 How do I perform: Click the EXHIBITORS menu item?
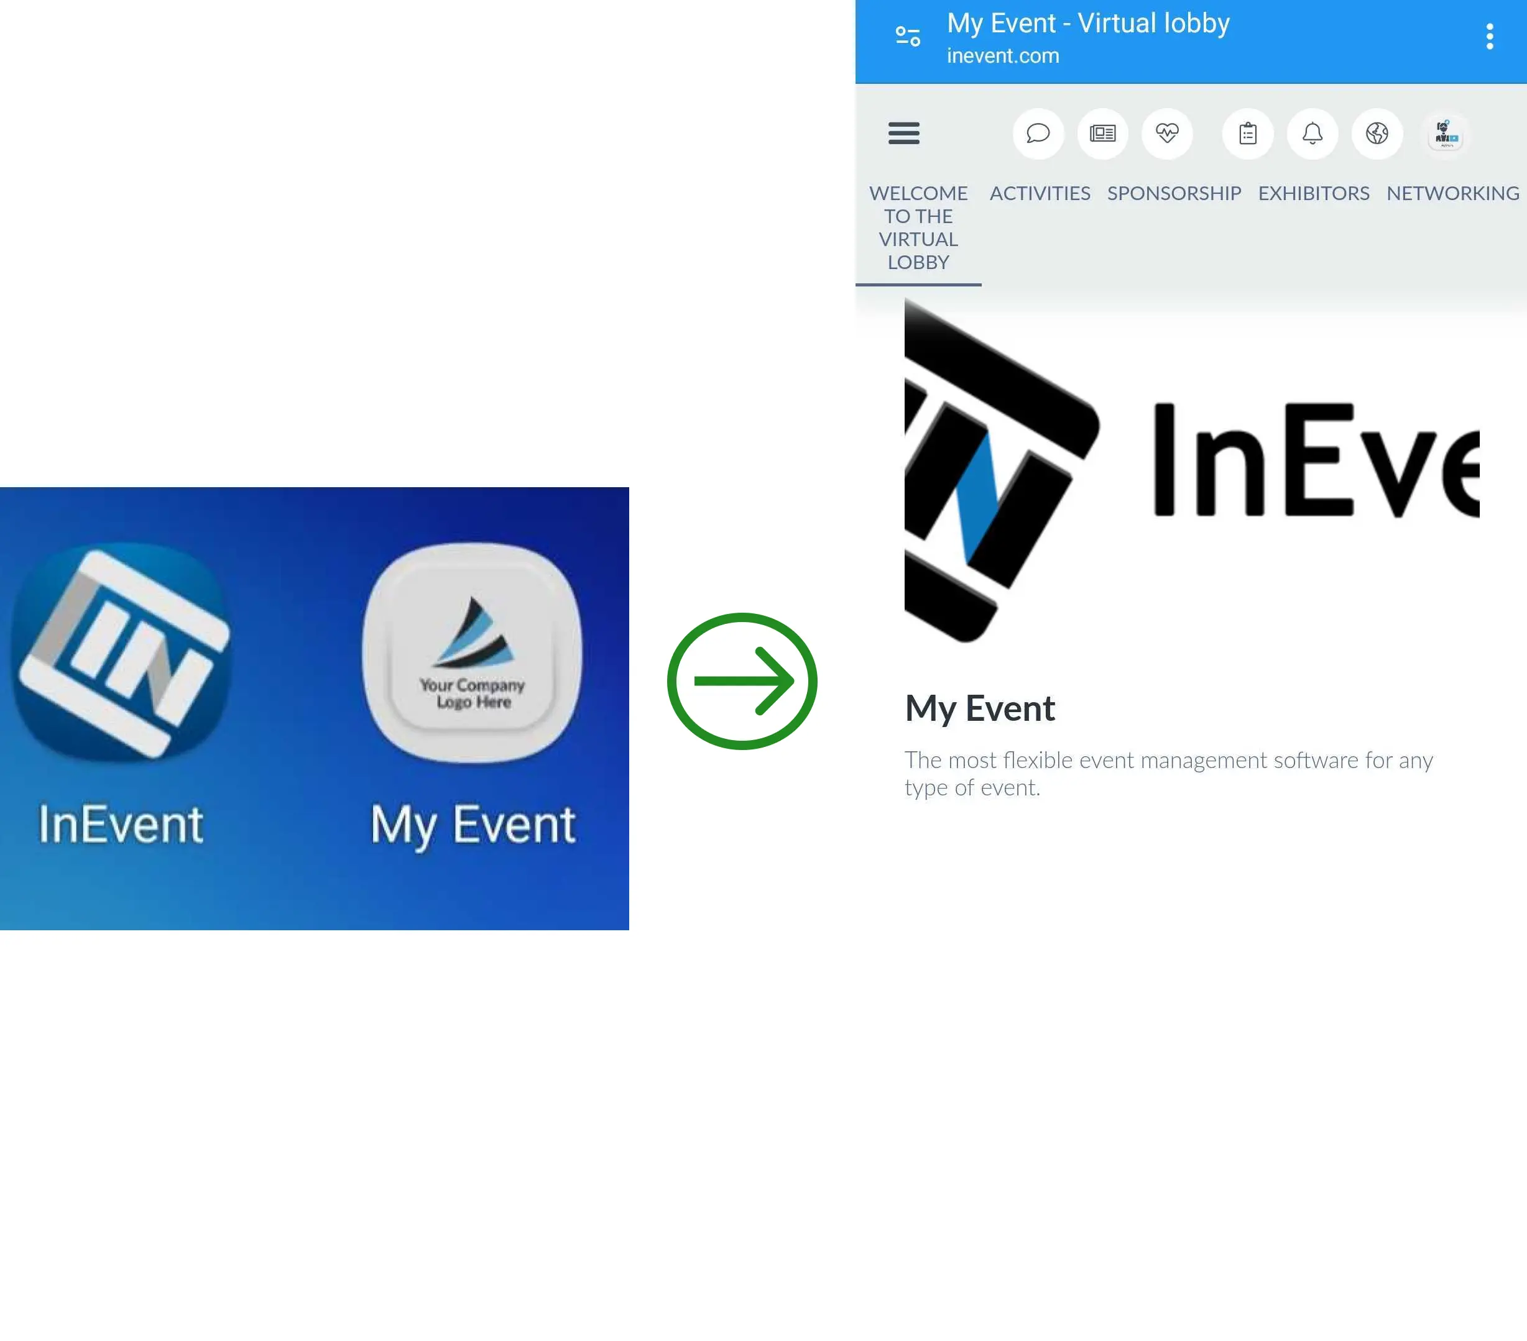(1312, 192)
